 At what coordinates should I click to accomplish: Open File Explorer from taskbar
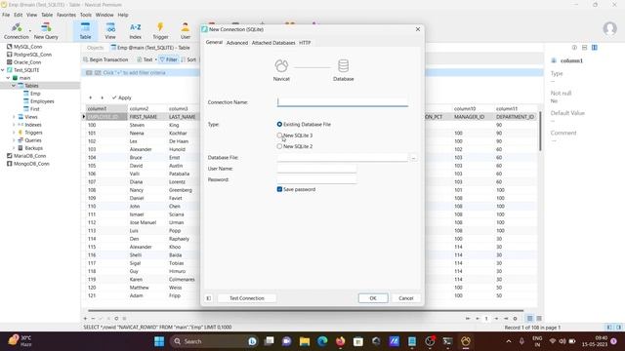305,341
